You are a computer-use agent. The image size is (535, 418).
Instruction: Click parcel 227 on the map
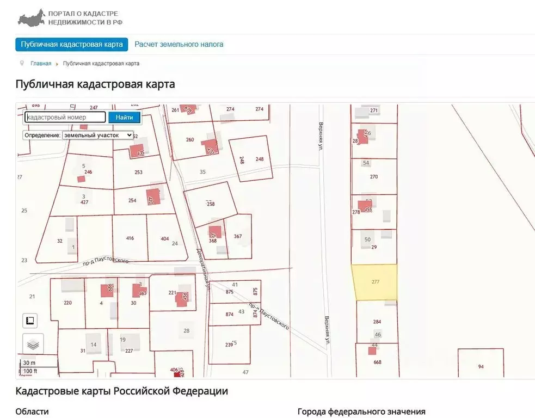(x=129, y=351)
